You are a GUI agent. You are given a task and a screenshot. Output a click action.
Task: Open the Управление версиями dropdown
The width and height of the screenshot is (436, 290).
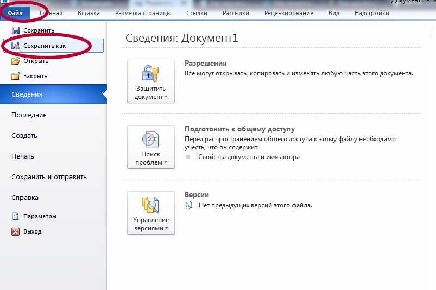150,224
